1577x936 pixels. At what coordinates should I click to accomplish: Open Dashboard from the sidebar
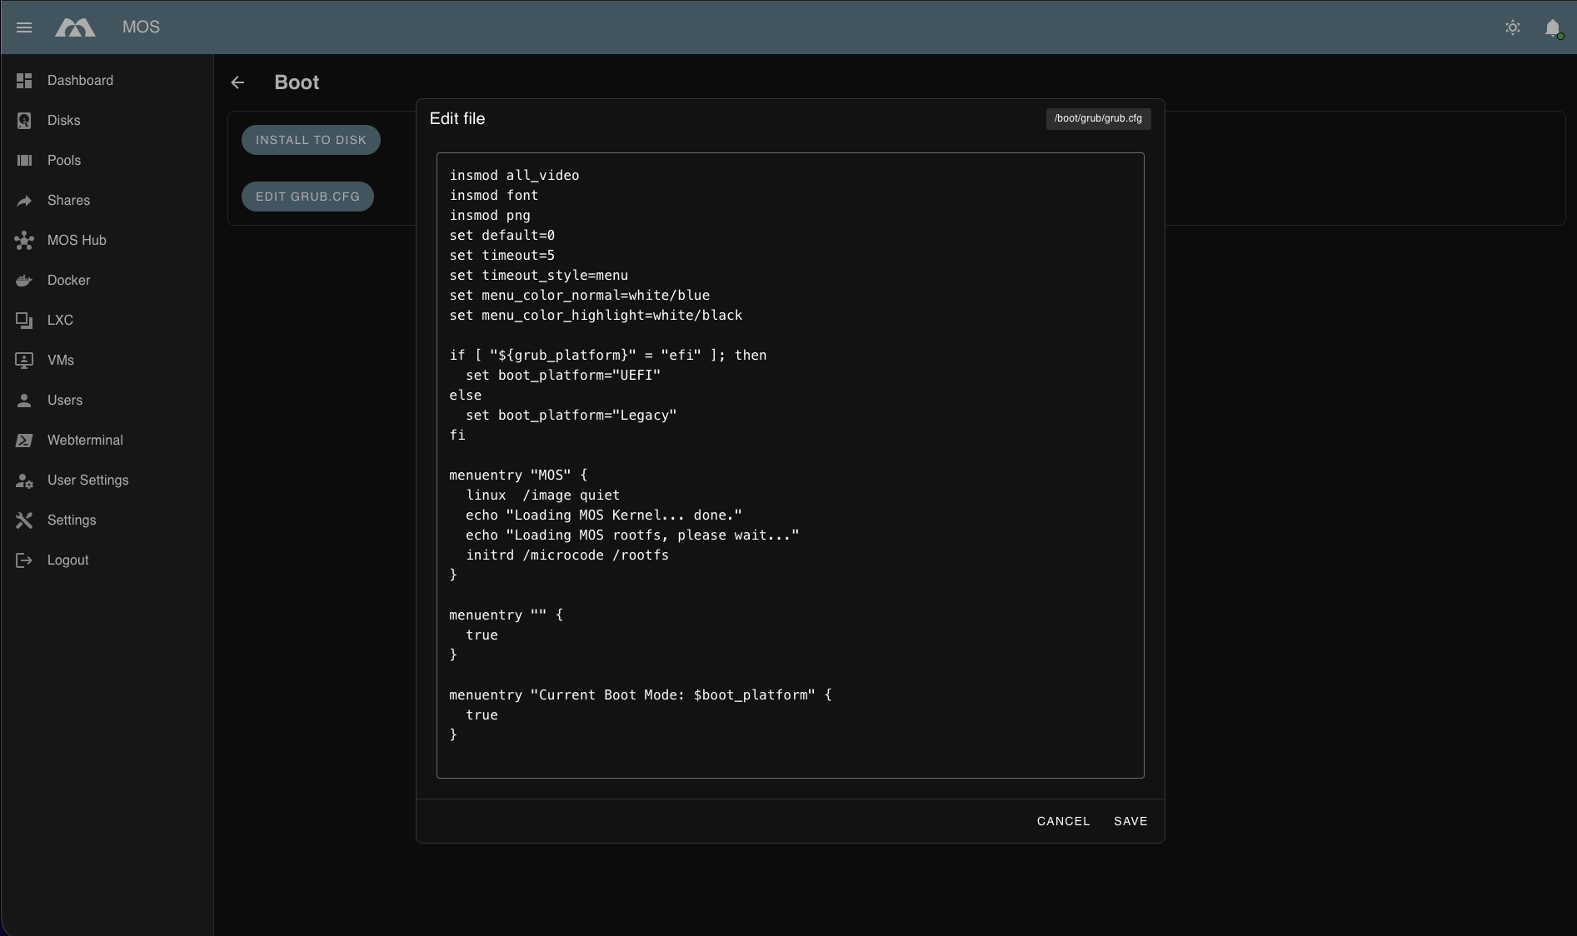[x=80, y=81]
